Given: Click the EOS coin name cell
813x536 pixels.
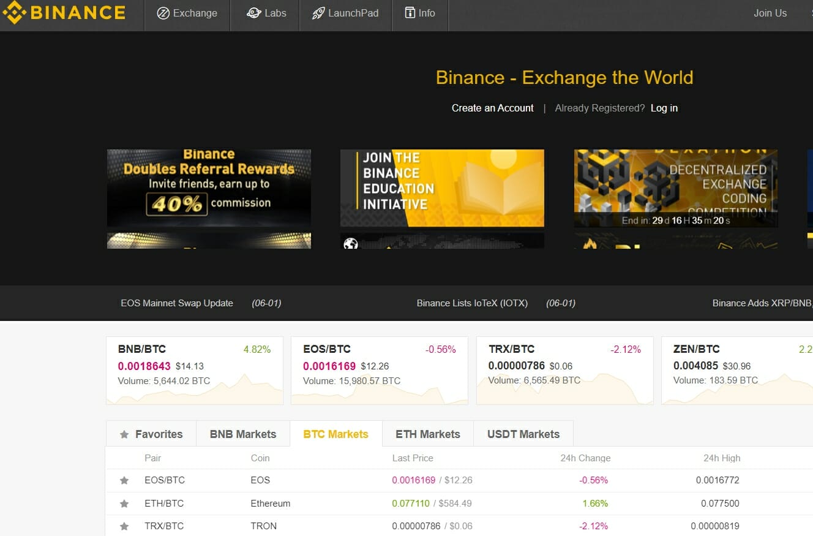Looking at the screenshot, I should (x=260, y=480).
